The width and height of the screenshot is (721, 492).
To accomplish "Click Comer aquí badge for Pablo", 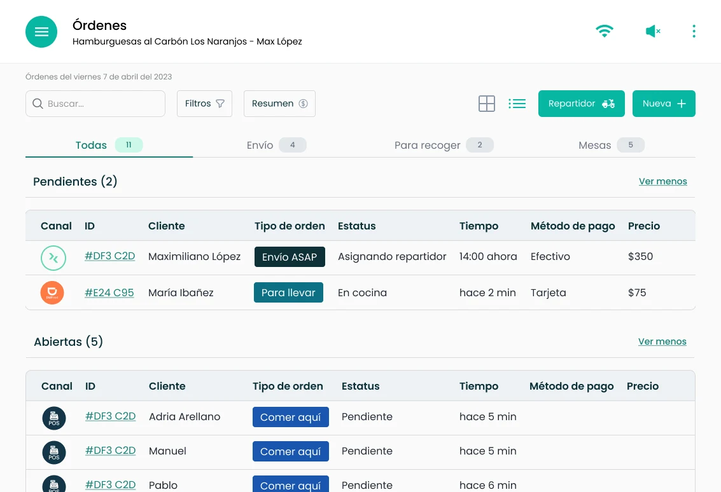I will (291, 484).
